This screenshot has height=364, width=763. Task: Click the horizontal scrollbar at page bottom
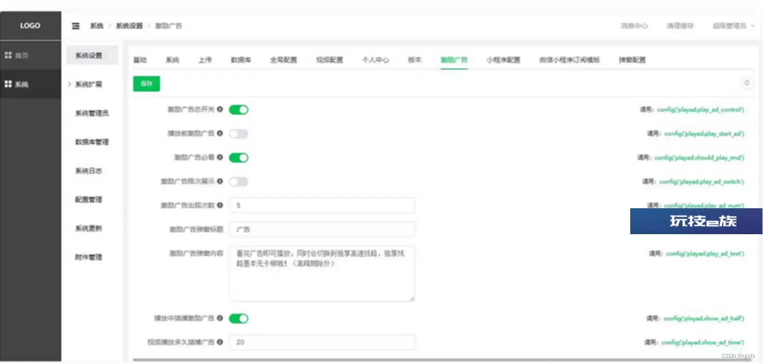pos(441,359)
